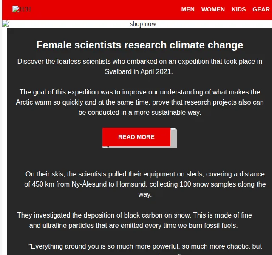
Task: Click the broken image corner at the top right of READ MORE
Action: [174, 129]
